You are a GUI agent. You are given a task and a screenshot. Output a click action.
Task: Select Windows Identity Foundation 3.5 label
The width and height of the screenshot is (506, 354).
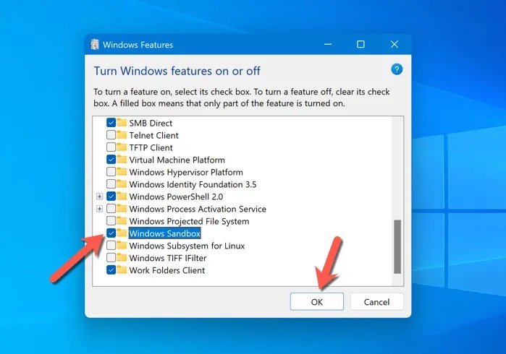tap(193, 184)
